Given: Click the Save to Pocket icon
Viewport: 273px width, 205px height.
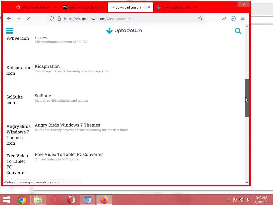Looking at the screenshot, I should [224, 18].
